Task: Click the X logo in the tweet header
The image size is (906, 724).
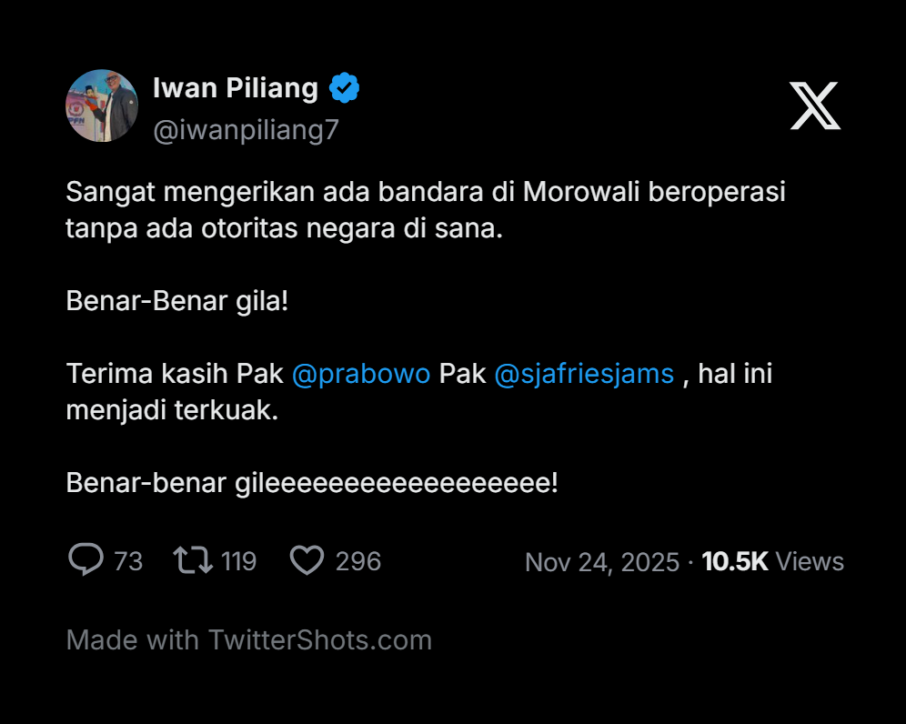Action: coord(814,106)
